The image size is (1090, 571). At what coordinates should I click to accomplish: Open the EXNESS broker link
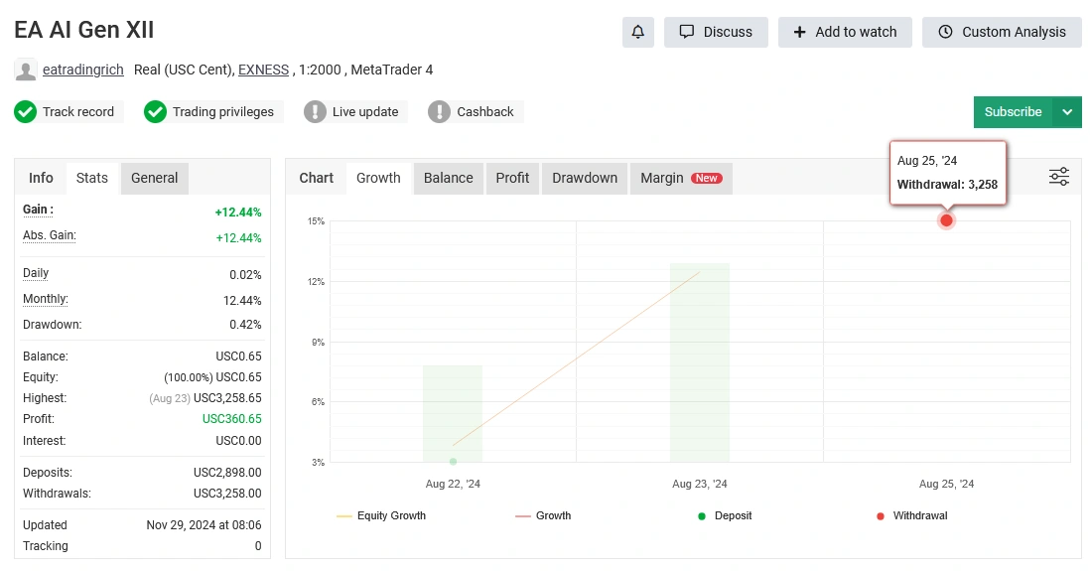tap(263, 71)
